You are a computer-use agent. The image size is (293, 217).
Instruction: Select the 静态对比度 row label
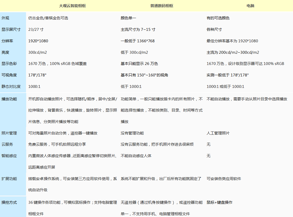click(x=11, y=87)
